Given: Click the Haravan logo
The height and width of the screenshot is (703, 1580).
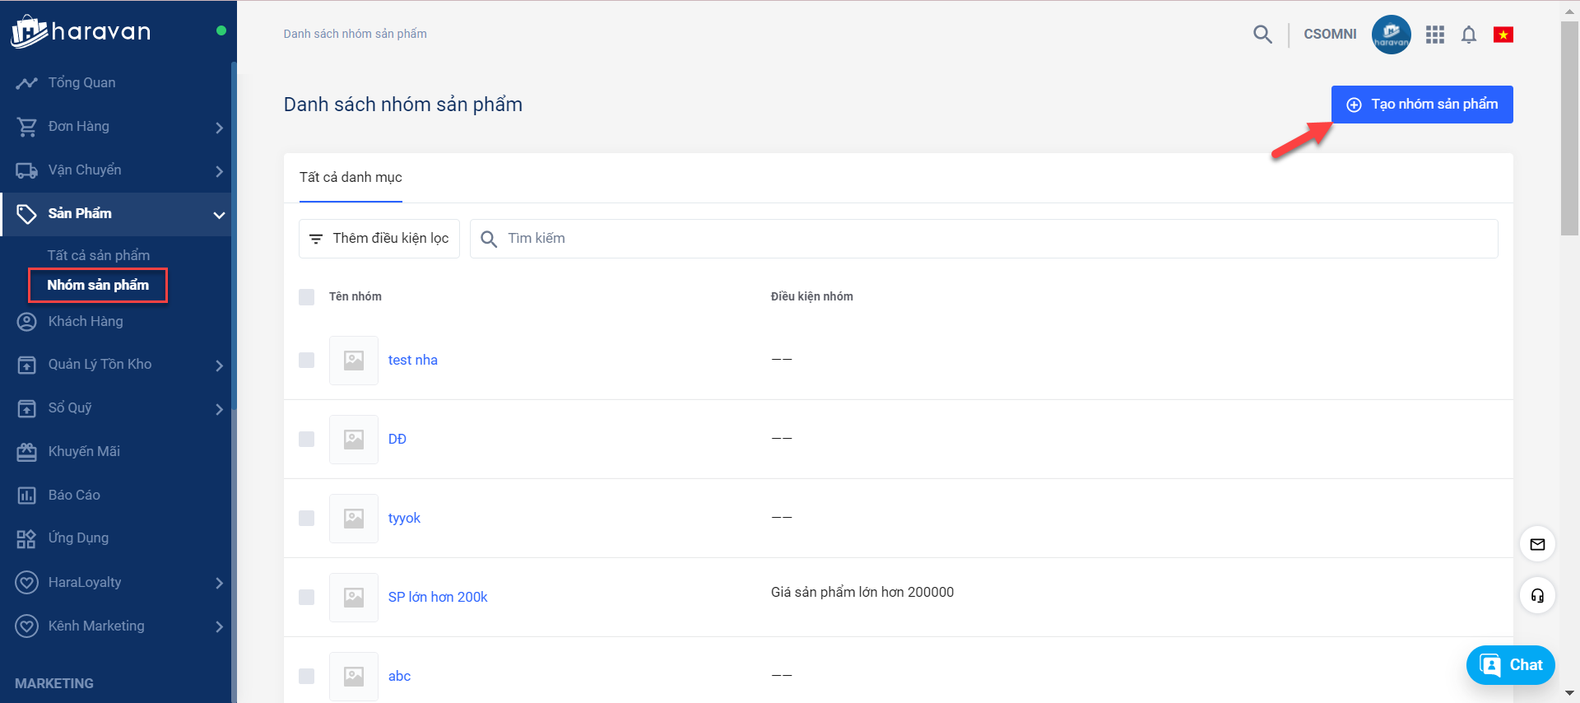Looking at the screenshot, I should point(81,32).
